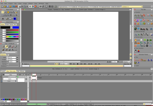153x106 pixels.
Task: Click the black color swatch in Color Picker
Action: click(x=5, y=27)
